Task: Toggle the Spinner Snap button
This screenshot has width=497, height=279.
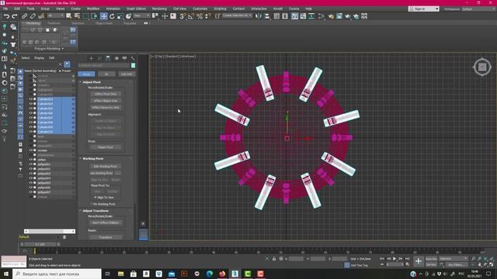Action: click(x=208, y=16)
